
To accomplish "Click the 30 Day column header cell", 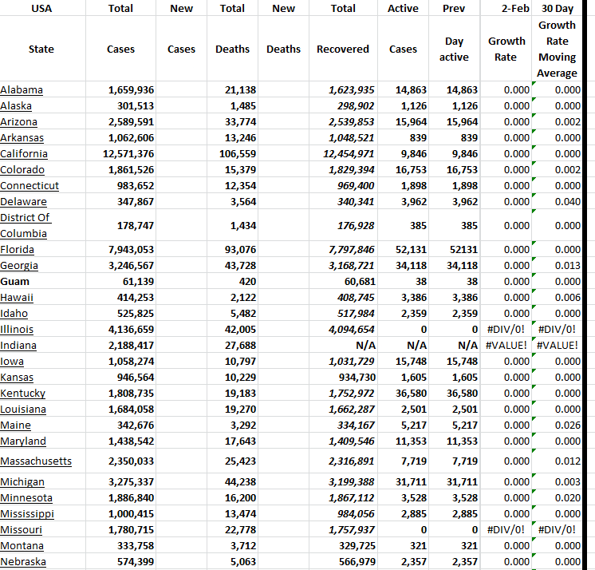I will 557,8.
